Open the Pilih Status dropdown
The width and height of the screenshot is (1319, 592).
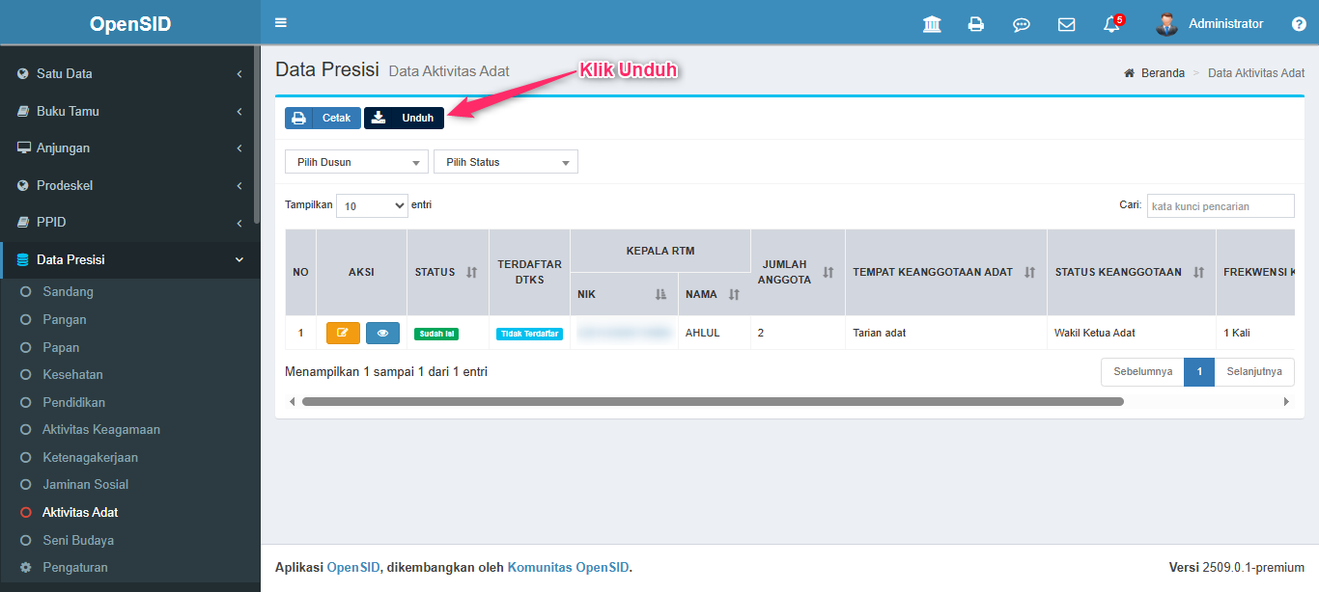pos(506,162)
